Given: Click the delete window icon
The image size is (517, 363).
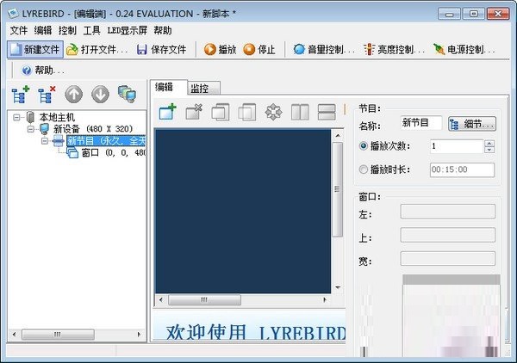Looking at the screenshot, I should [194, 112].
